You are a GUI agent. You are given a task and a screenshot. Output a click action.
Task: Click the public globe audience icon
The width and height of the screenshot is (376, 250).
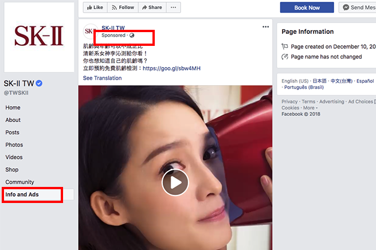click(132, 36)
